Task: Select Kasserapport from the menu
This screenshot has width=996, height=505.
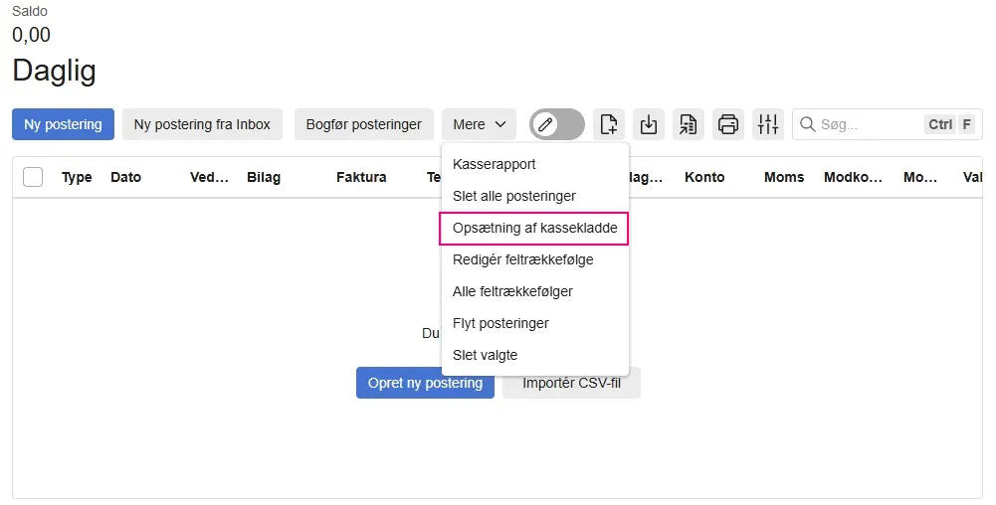Action: [x=494, y=164]
